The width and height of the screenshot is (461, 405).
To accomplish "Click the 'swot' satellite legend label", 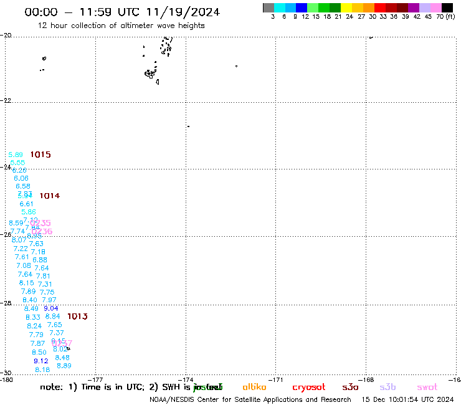I will click(x=427, y=388).
